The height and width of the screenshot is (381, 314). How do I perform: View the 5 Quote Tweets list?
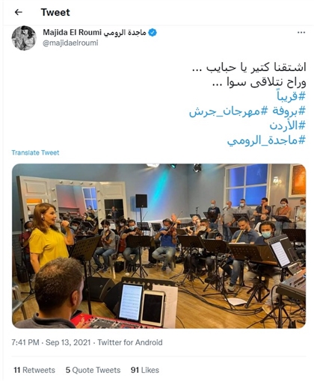(x=93, y=370)
